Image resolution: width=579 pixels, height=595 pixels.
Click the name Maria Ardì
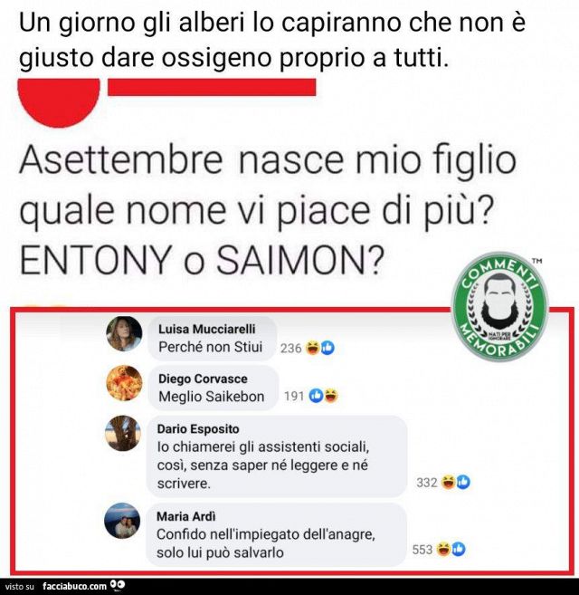pyautogui.click(x=185, y=516)
